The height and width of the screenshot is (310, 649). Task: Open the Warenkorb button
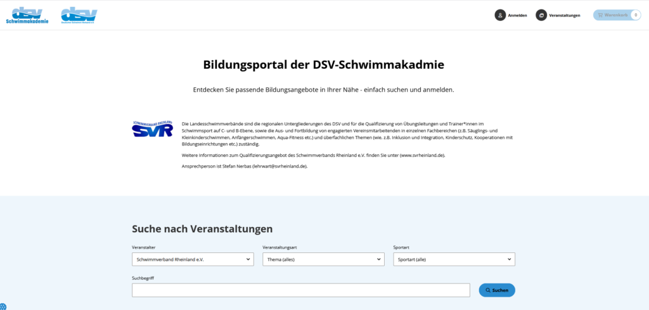tap(617, 15)
